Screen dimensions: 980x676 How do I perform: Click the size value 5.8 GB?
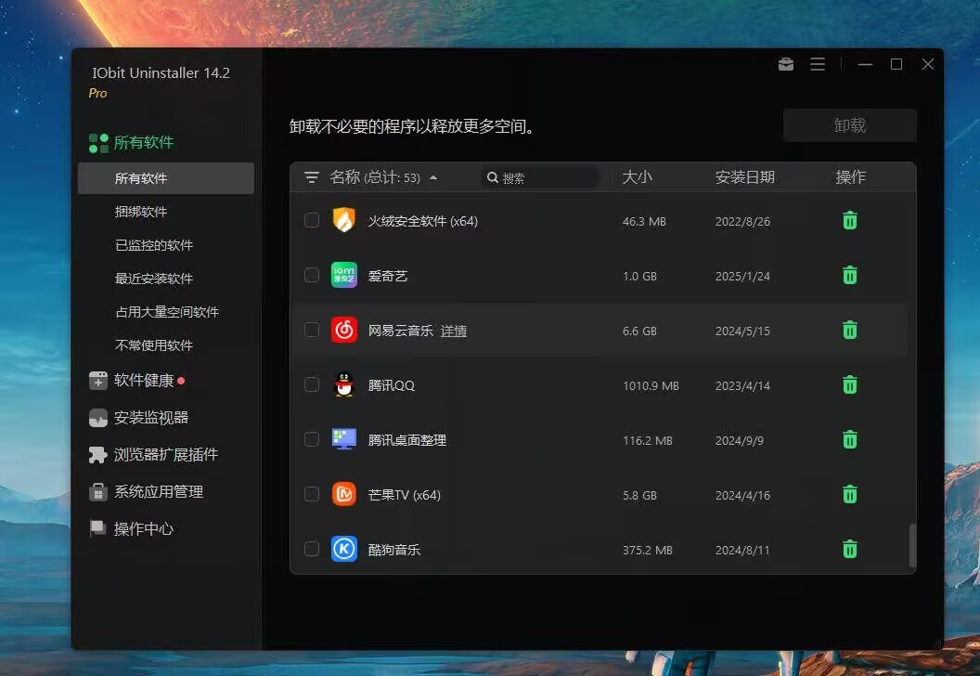click(639, 495)
